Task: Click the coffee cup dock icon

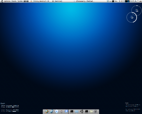Action: click(62, 111)
